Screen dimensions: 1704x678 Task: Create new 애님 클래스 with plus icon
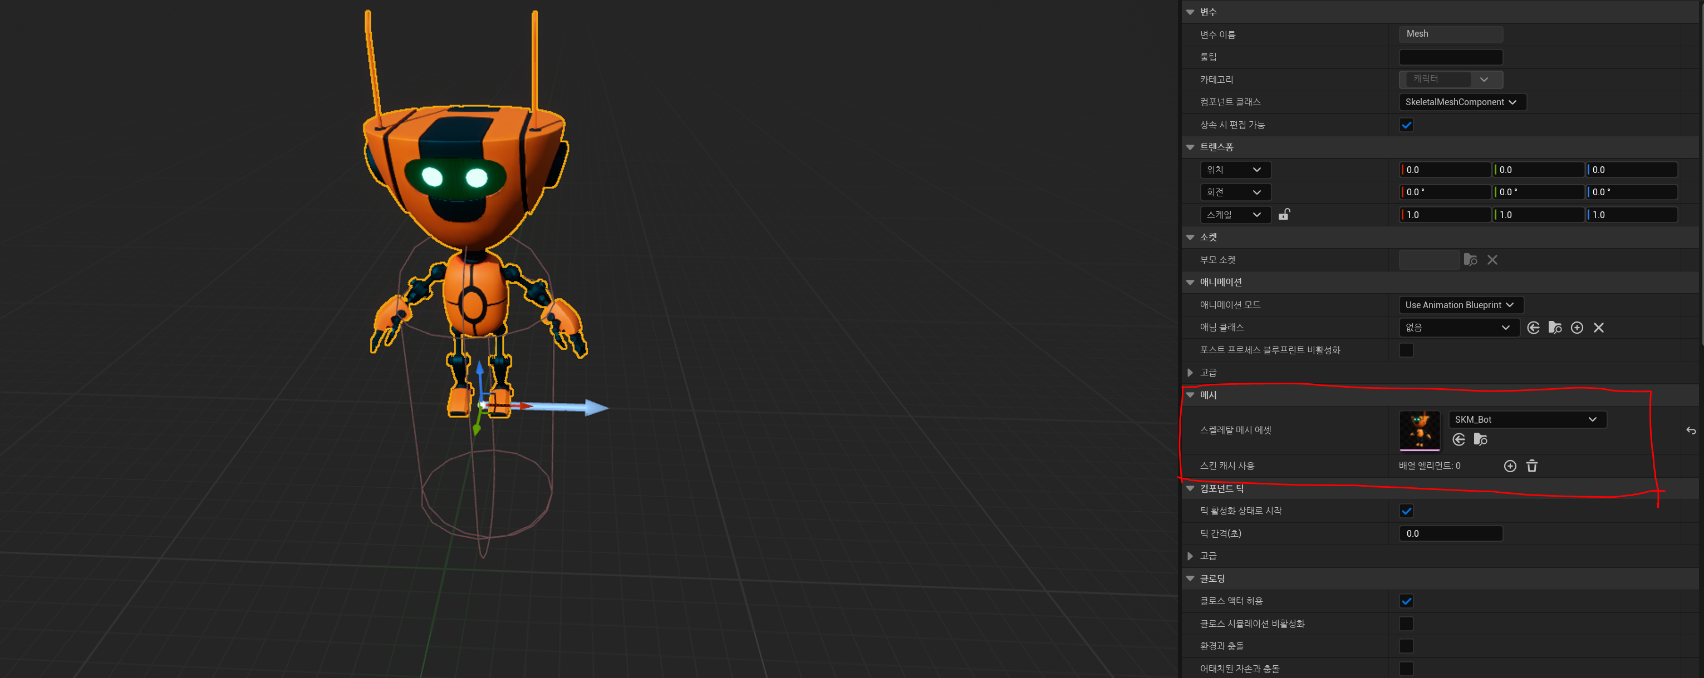(x=1577, y=328)
